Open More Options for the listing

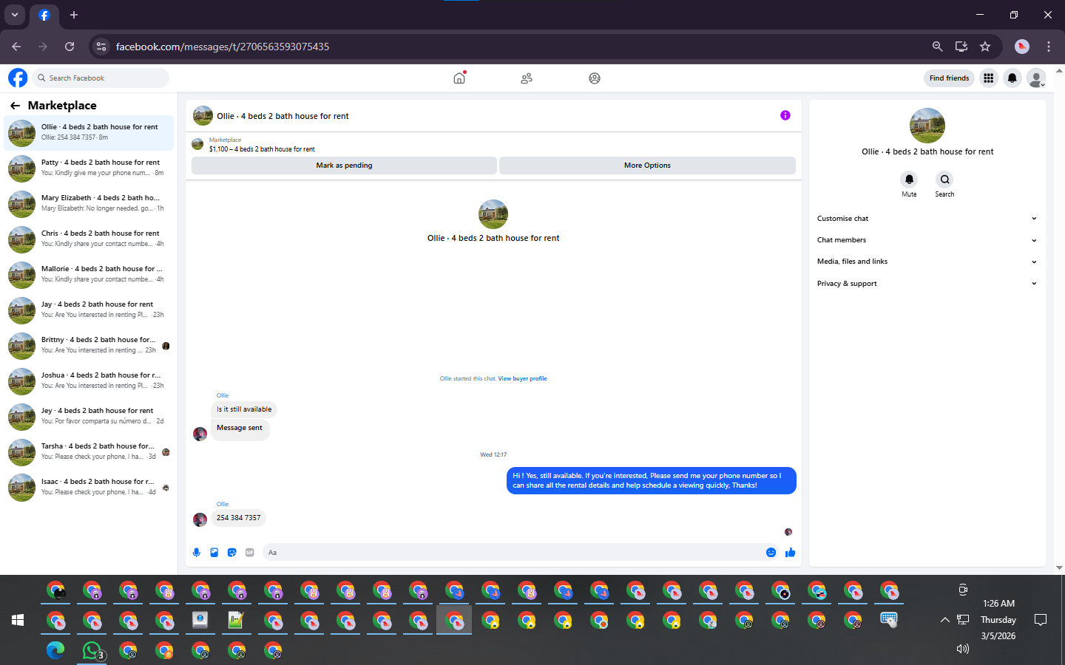pos(647,166)
